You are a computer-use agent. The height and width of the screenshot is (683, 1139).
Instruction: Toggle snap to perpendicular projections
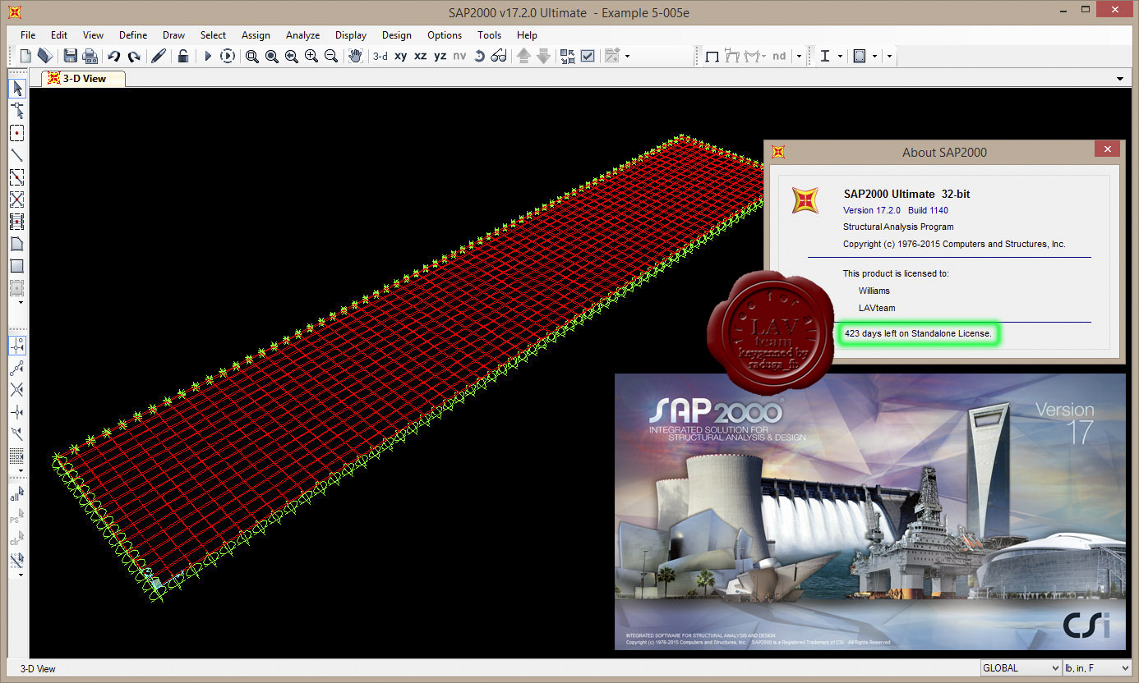point(16,411)
